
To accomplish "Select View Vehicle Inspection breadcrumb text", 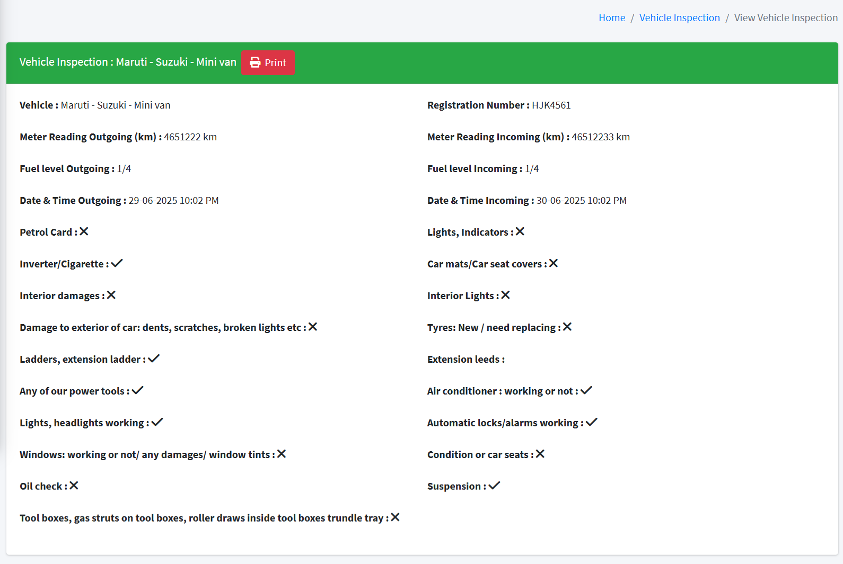I will pos(786,18).
